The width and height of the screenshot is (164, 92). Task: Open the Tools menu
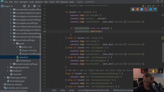(52, 2)
